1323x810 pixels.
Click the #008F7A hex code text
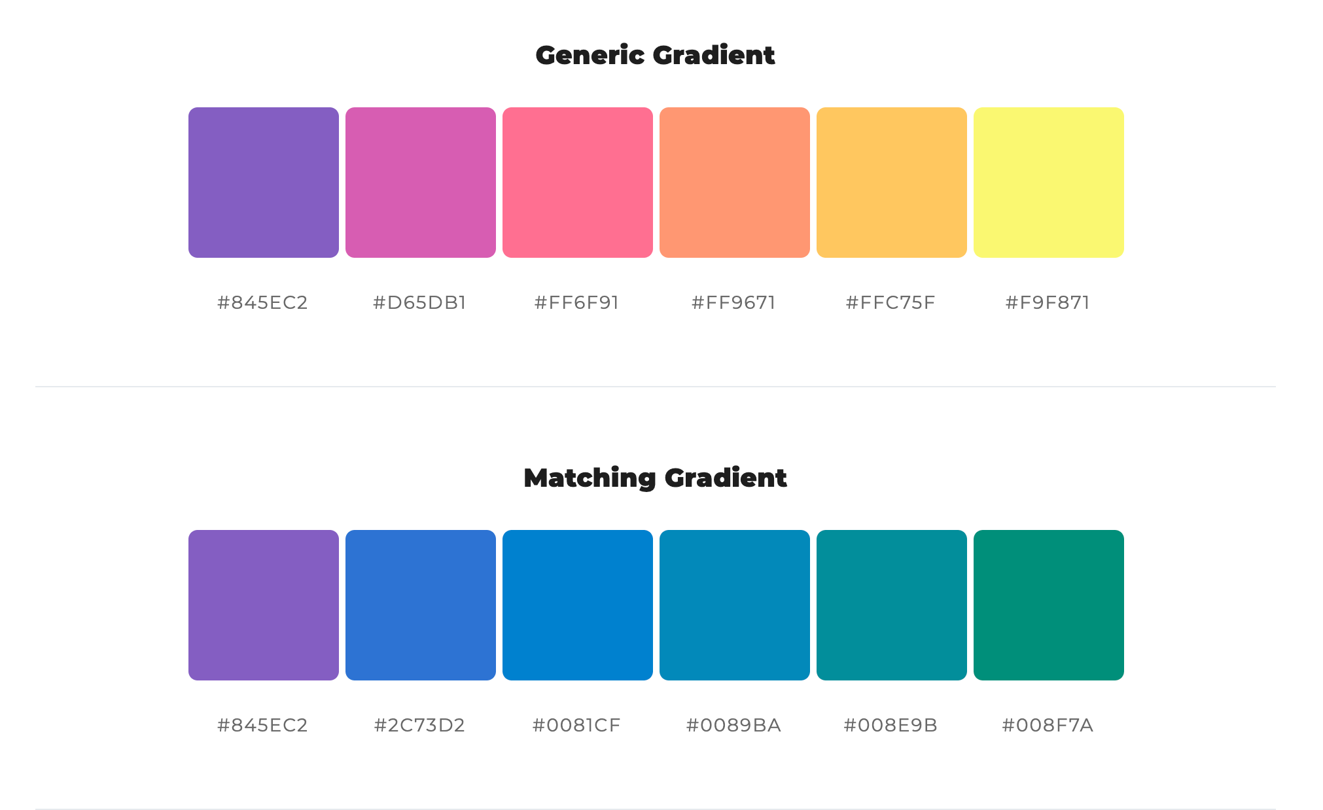tap(1048, 726)
